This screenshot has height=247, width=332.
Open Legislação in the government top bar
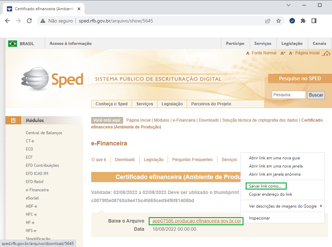pyautogui.click(x=292, y=43)
